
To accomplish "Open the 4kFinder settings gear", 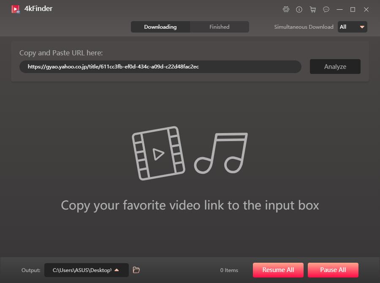I will tap(286, 9).
